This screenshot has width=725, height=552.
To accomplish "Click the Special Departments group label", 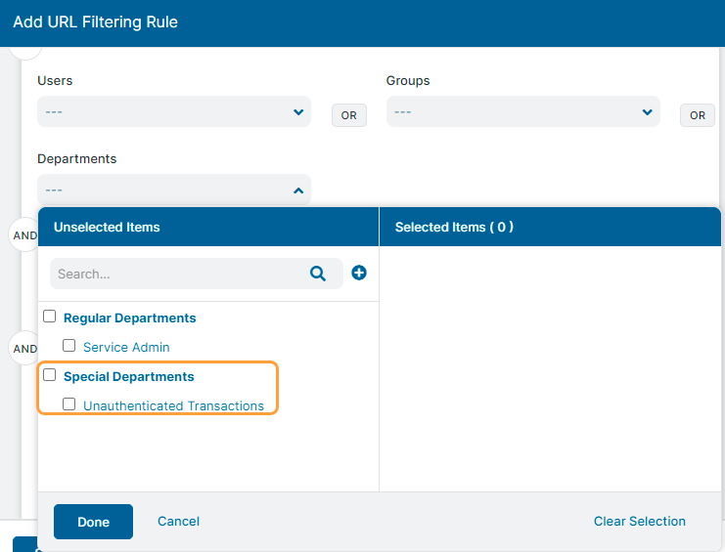I will (x=128, y=376).
